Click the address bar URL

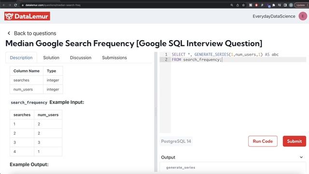click(53, 5)
